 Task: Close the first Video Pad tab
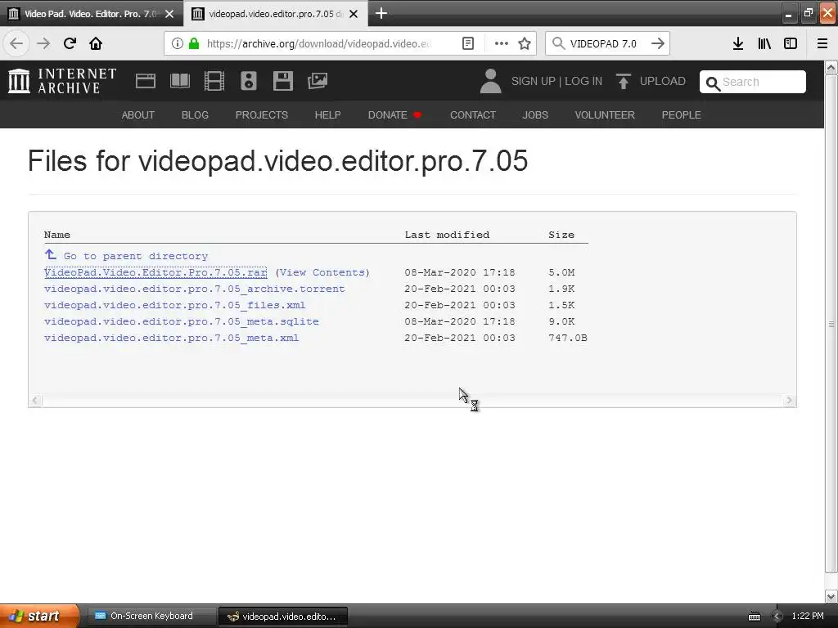pos(169,14)
